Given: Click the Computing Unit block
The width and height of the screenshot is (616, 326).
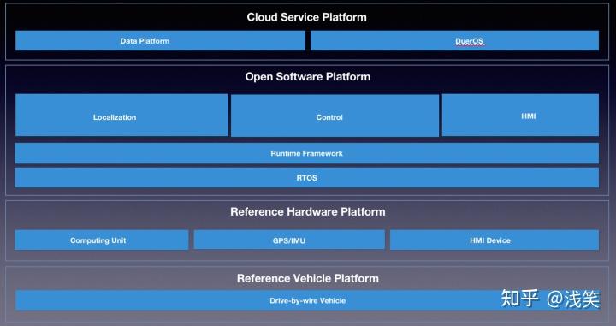Looking at the screenshot, I should (x=102, y=240).
